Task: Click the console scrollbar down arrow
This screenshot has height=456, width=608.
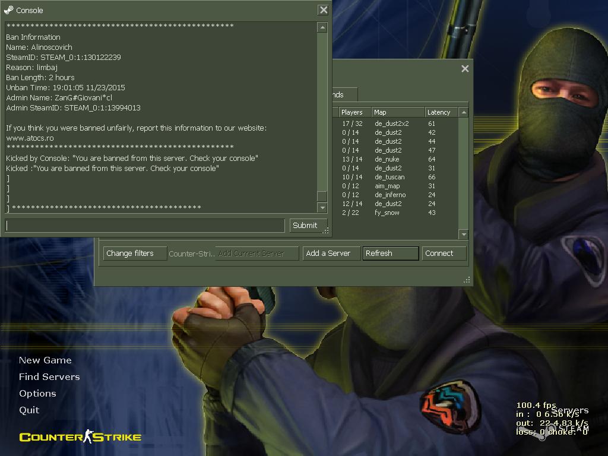Action: click(x=322, y=208)
